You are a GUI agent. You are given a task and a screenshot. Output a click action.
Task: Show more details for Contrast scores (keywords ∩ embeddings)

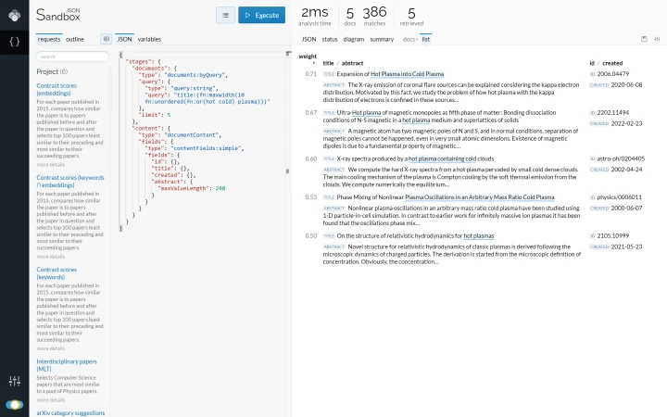(51, 257)
